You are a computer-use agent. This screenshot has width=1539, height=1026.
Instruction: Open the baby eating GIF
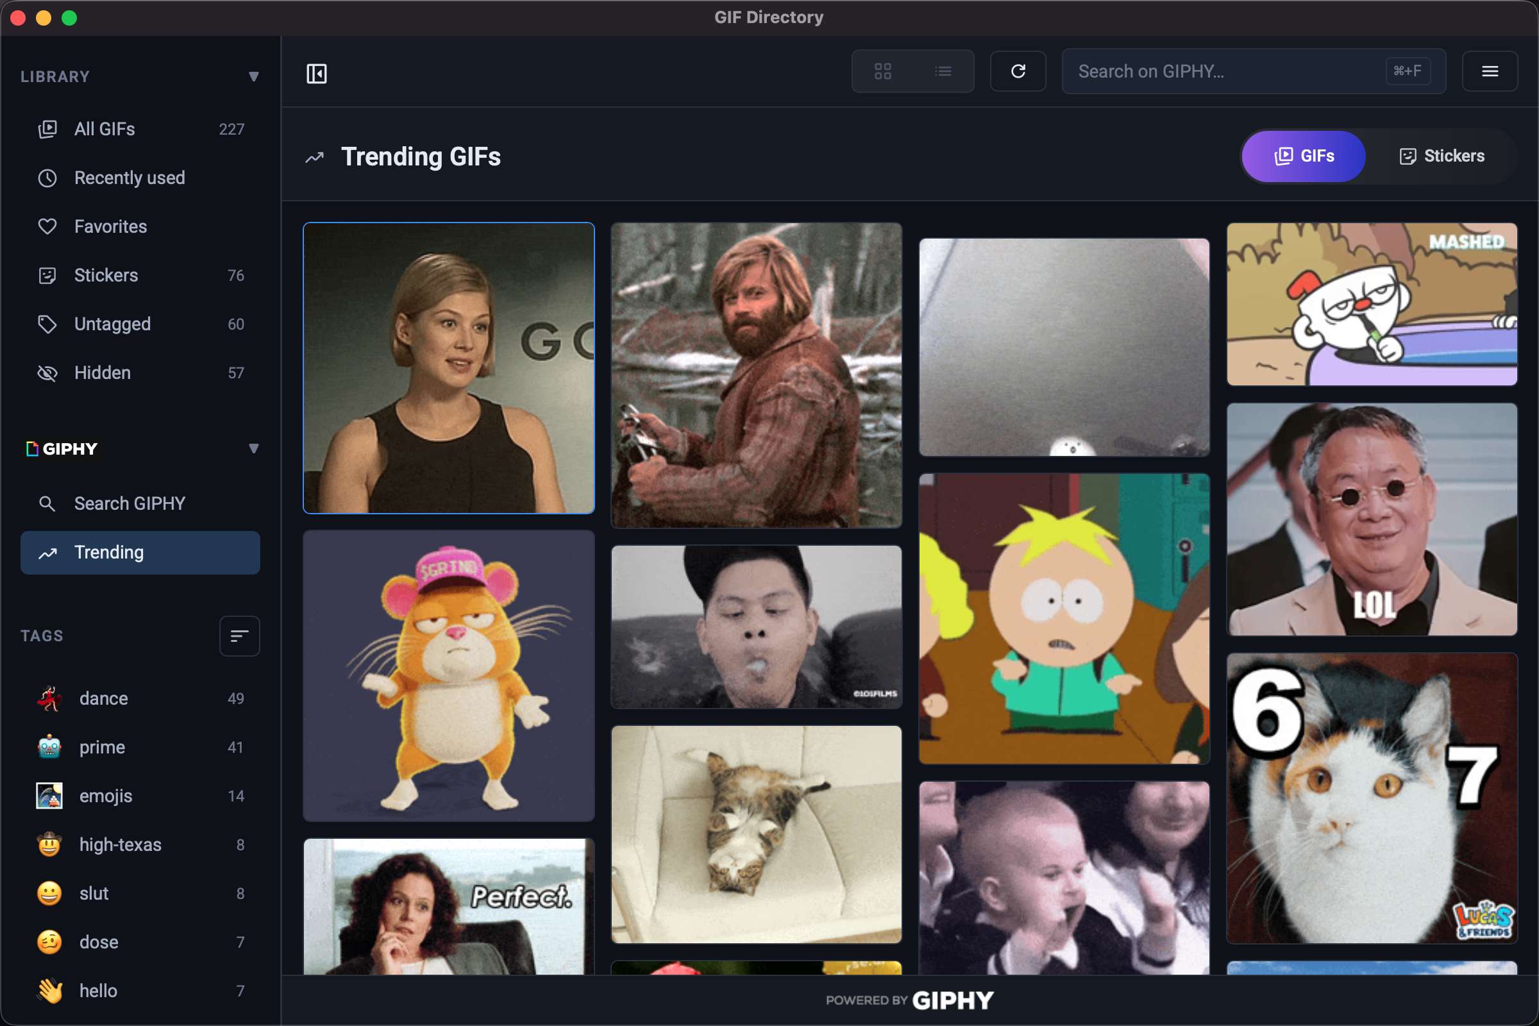[x=1064, y=878]
